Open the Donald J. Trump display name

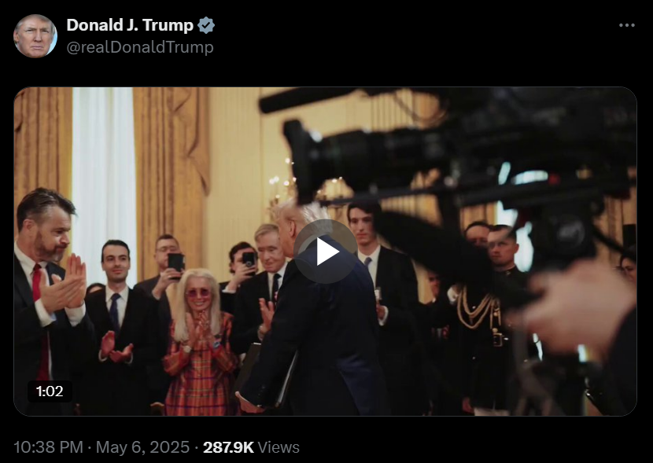[x=130, y=25]
